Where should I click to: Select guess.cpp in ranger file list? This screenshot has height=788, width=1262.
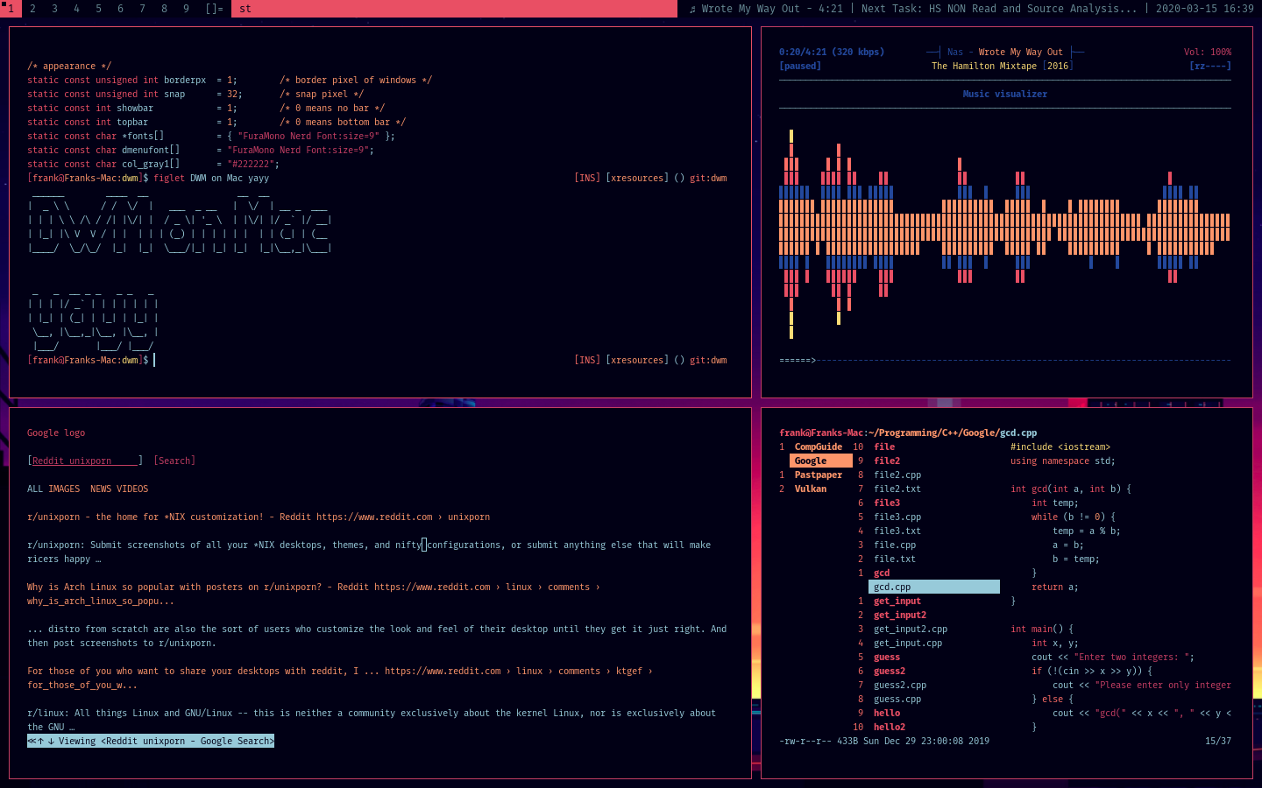(897, 699)
